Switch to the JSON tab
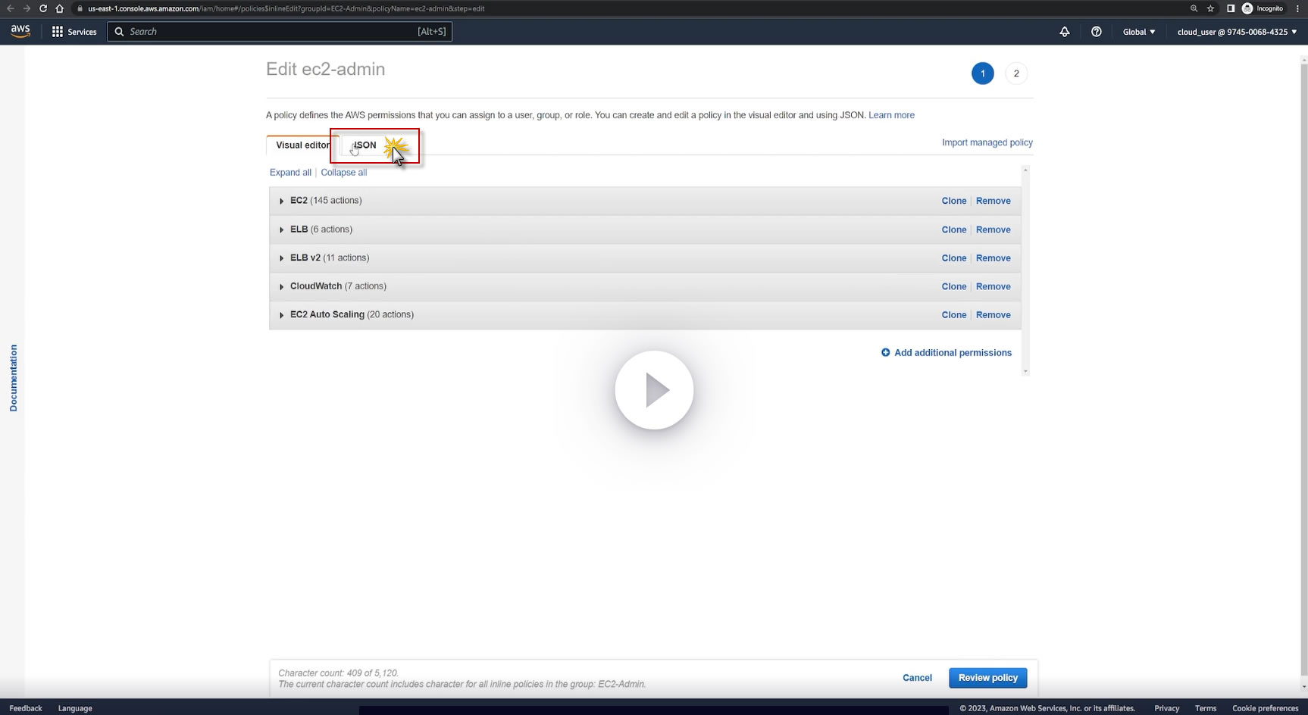1308x715 pixels. 365,145
